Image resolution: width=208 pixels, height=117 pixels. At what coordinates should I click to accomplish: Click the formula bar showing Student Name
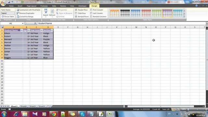tap(121, 23)
